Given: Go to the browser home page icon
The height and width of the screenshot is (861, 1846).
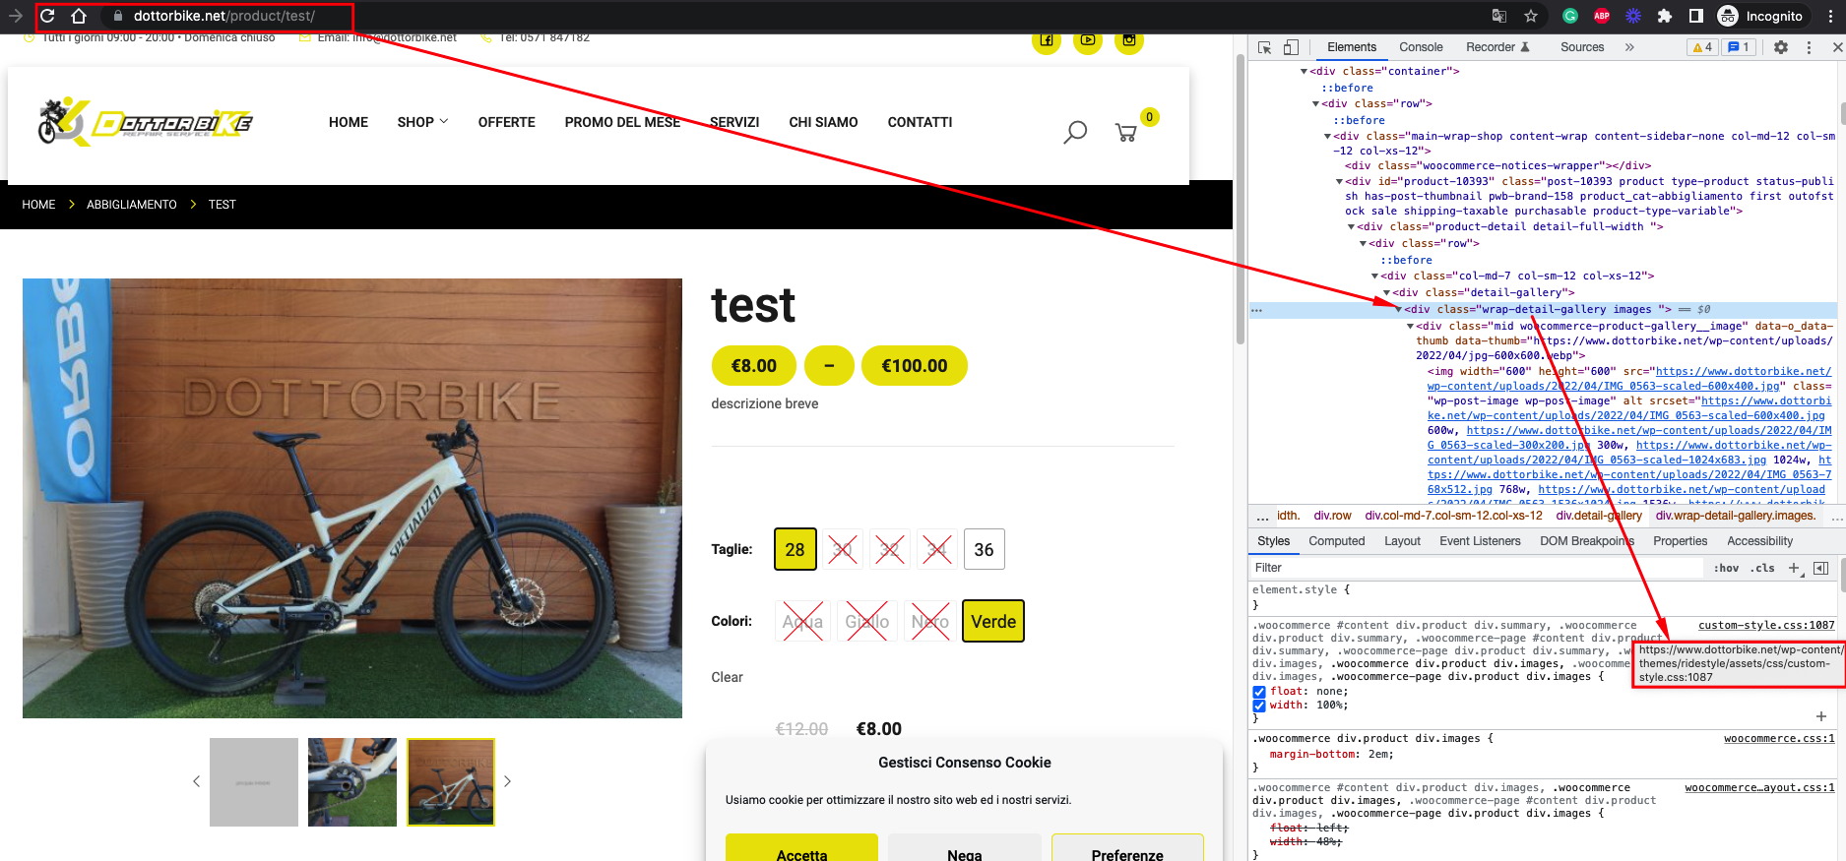Looking at the screenshot, I should pyautogui.click(x=79, y=16).
